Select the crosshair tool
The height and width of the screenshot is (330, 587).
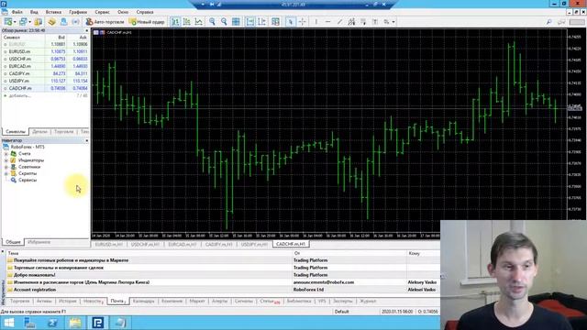click(x=302, y=22)
